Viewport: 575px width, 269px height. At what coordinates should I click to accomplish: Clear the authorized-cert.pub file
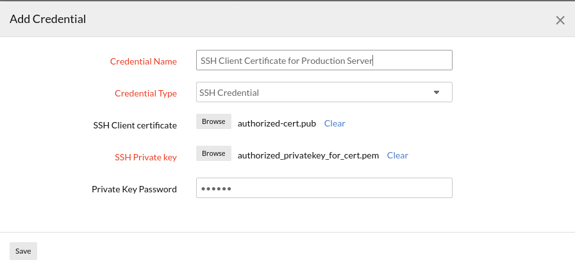[335, 123]
